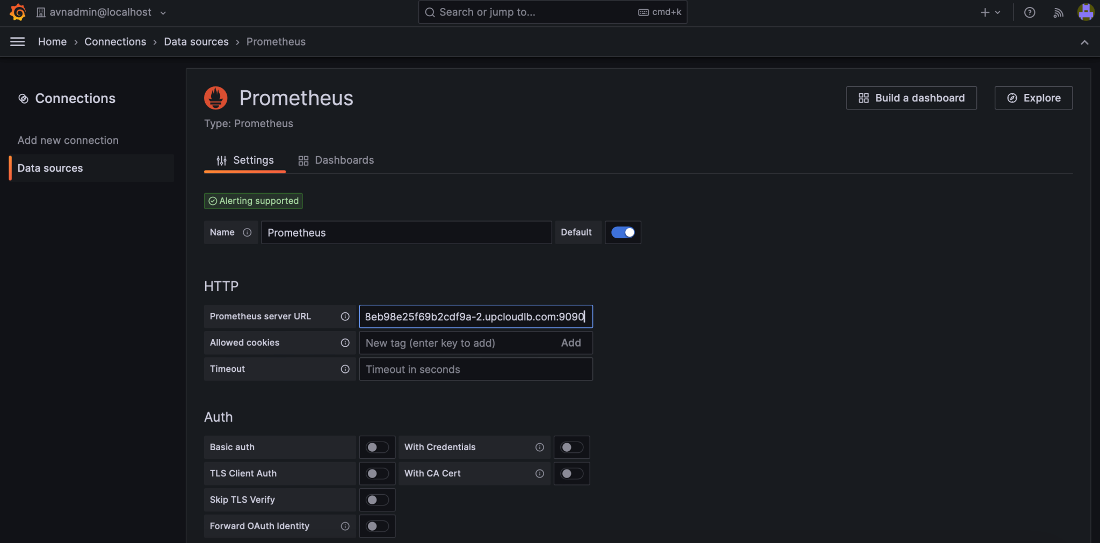Go to Connections in the breadcrumb
This screenshot has height=543, width=1100.
click(x=115, y=42)
